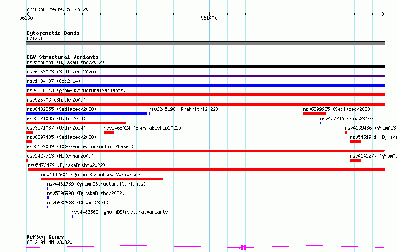This screenshot has width=397, height=252.
Task: Open nsv5396998 (ByrskaBishop2022) label
Action: 86,193
